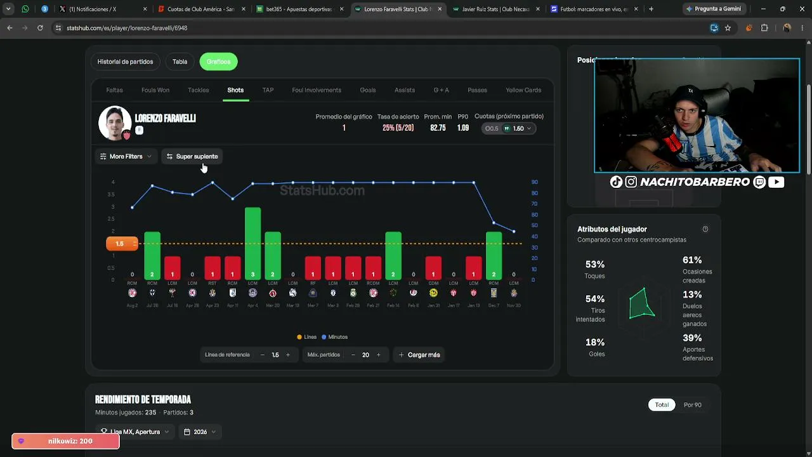Open the Assists tab
The width and height of the screenshot is (812, 457).
click(405, 90)
